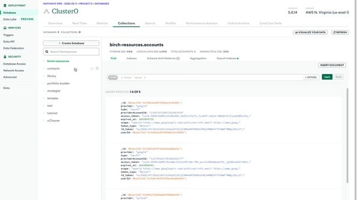Select the portfolio-builder database
This screenshot has height=200, width=357.
coord(58,83)
